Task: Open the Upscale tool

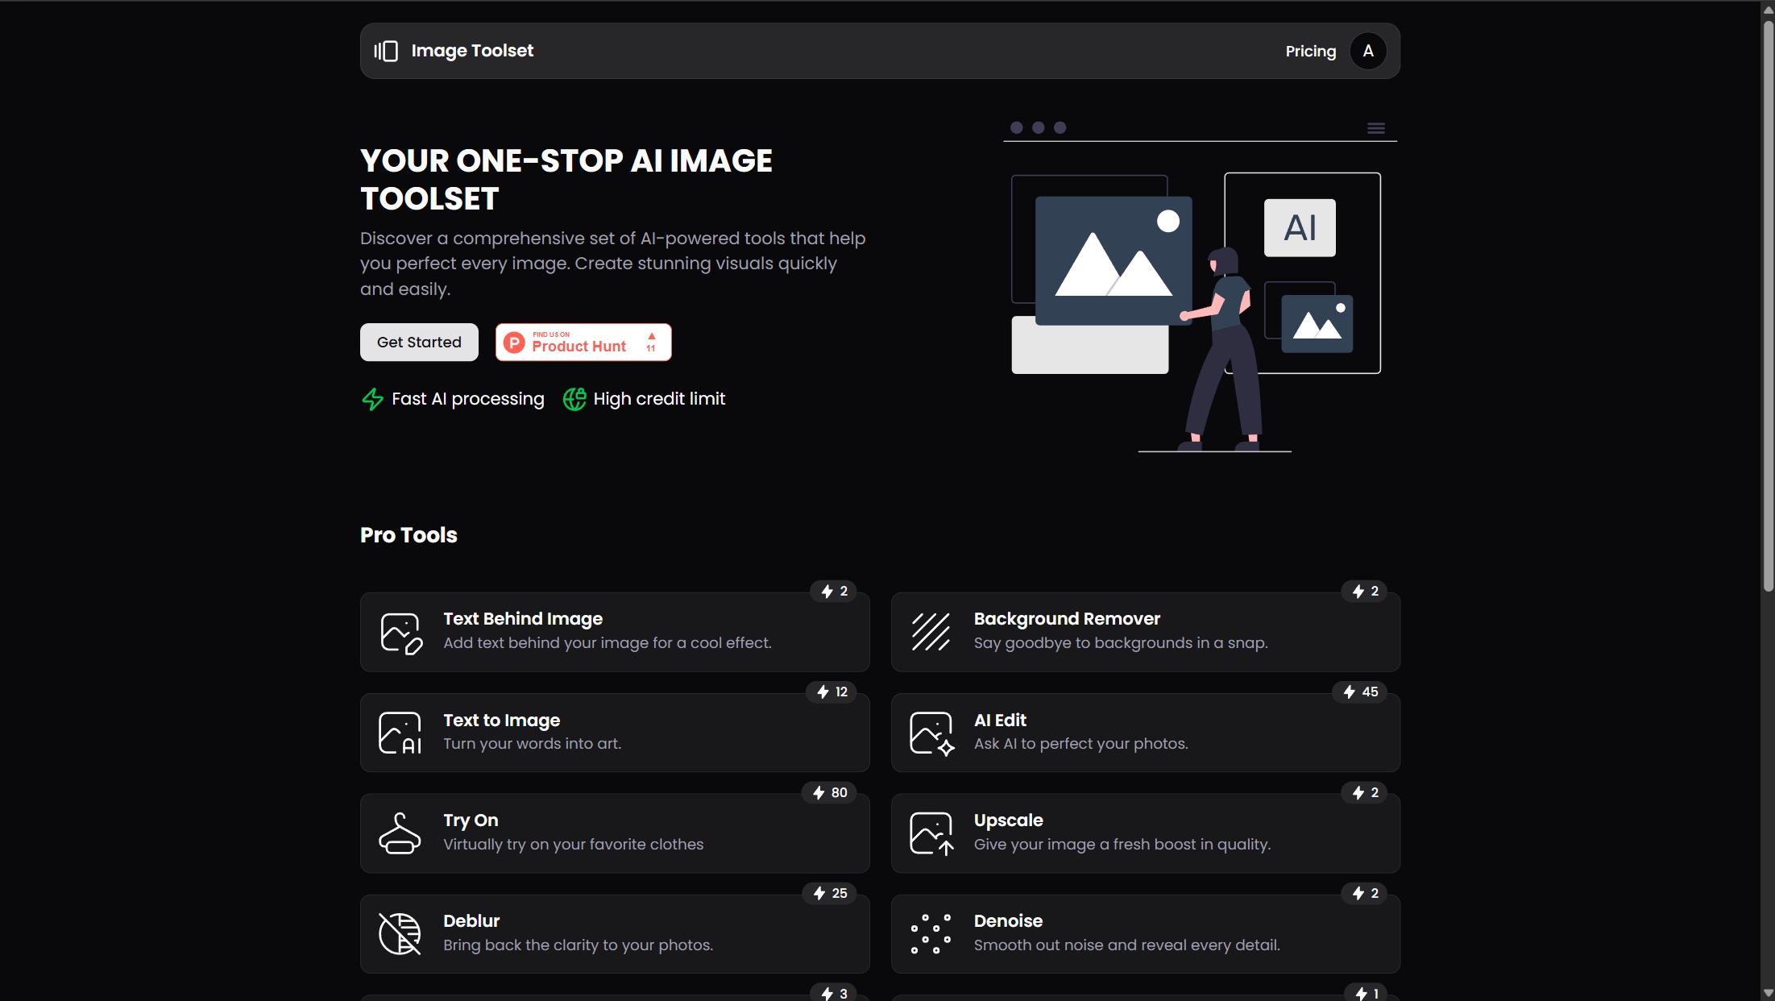Action: 1146,833
